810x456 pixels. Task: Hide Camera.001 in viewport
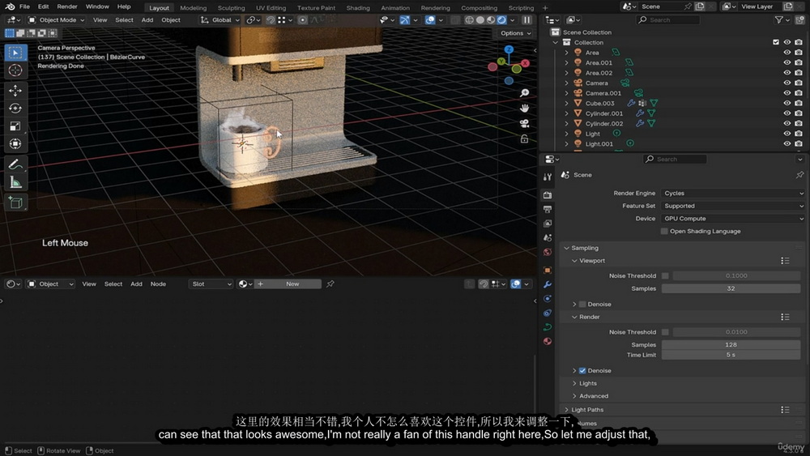pos(787,93)
